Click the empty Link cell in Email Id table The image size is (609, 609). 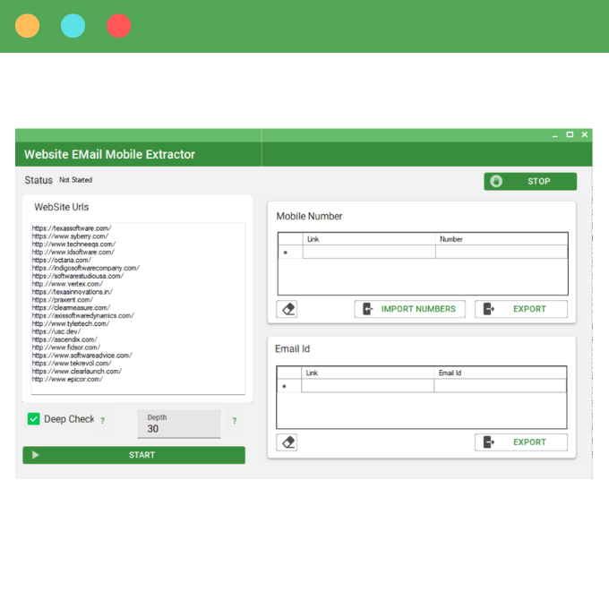click(367, 386)
